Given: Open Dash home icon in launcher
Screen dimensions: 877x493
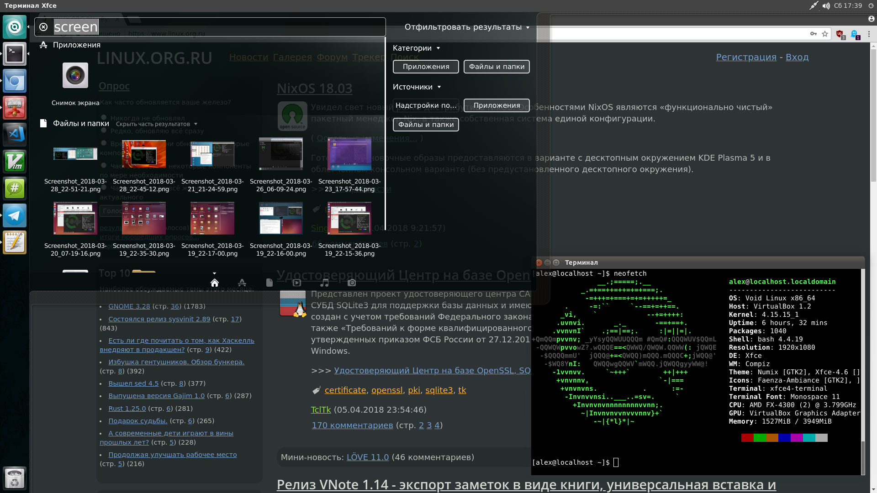Looking at the screenshot, I should pos(15,27).
